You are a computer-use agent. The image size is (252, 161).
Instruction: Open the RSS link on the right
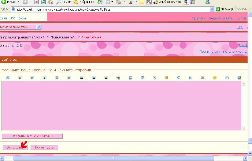240,27
